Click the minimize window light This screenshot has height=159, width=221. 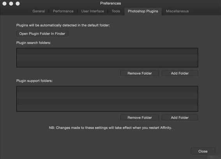point(11,4)
